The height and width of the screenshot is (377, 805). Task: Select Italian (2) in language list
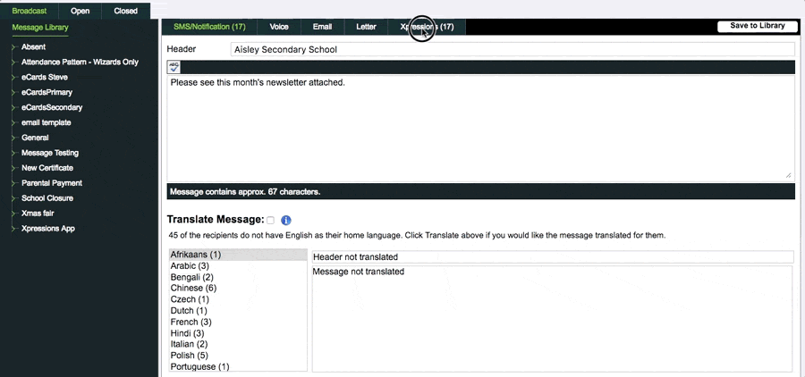(x=238, y=344)
